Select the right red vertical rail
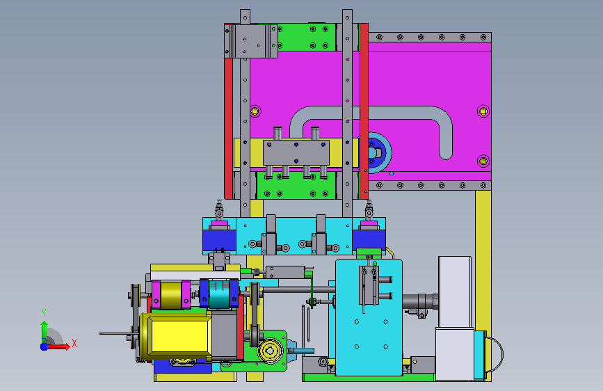603x391 pixels. pos(364,111)
